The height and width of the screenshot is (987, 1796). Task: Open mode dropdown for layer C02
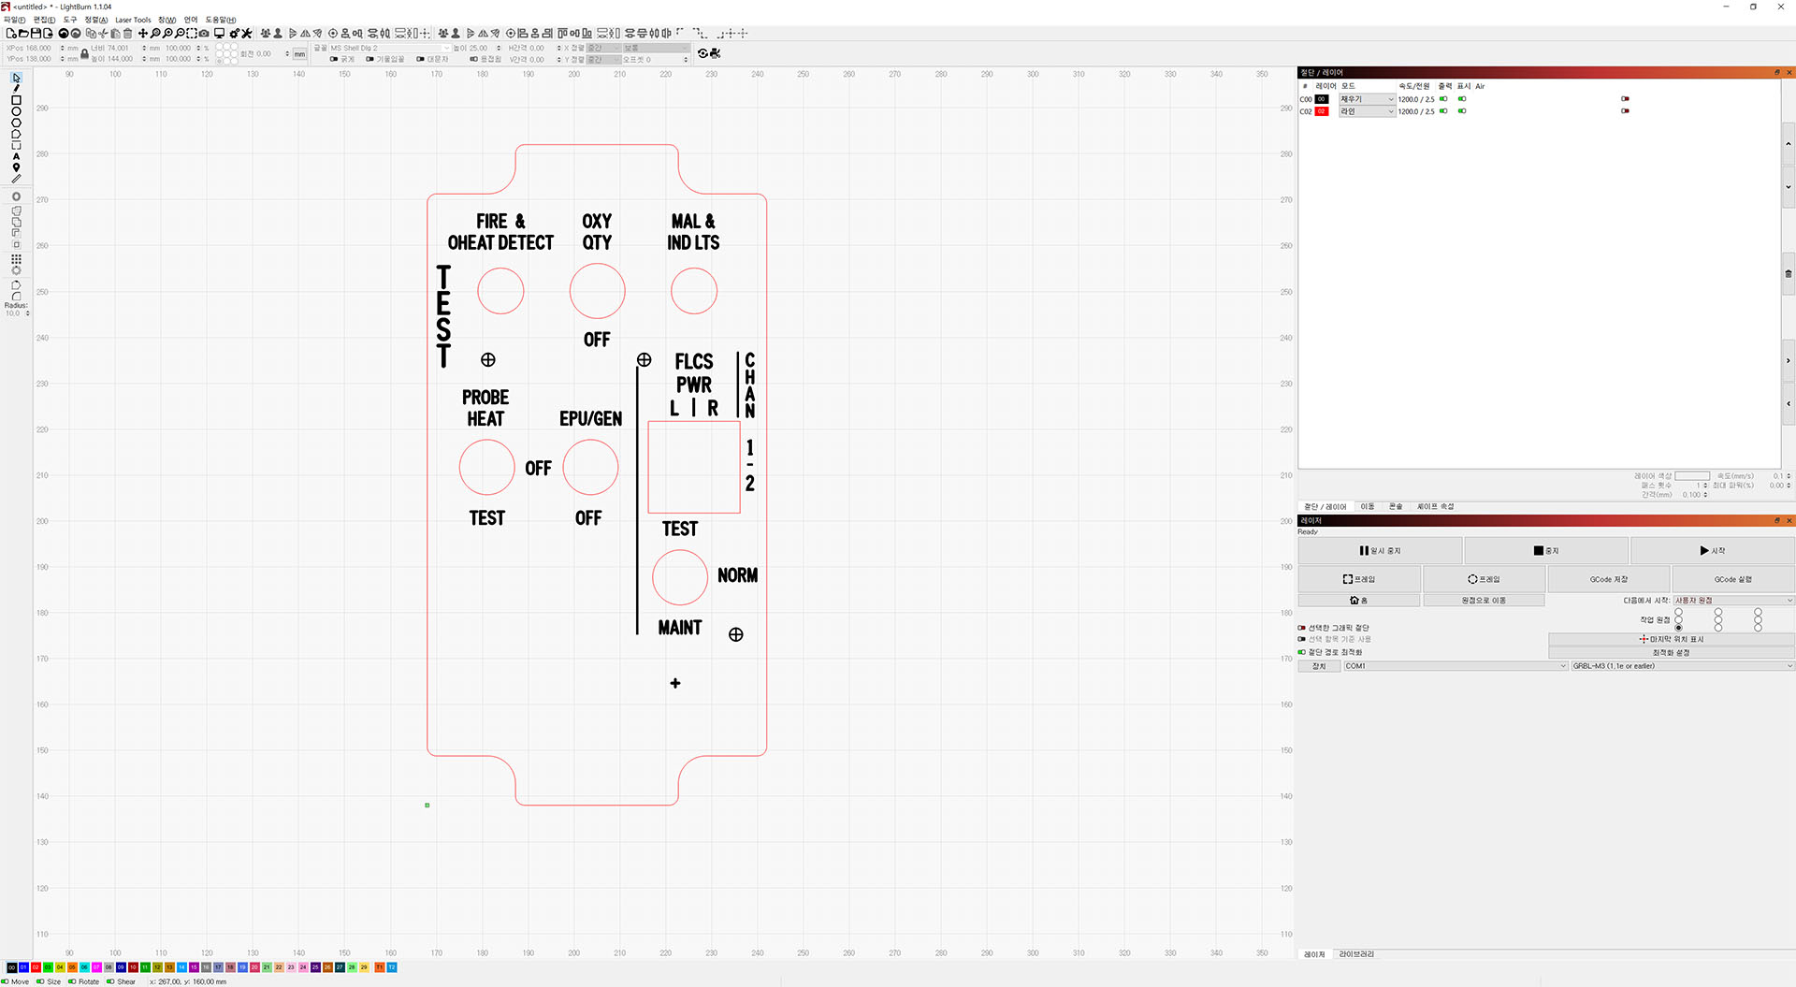[1367, 111]
